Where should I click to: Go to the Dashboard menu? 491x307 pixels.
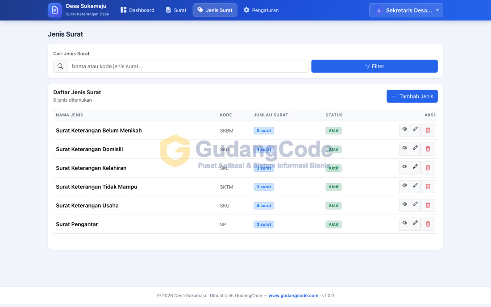(137, 10)
